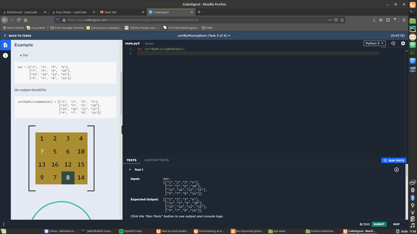417x234 pixels.
Task: Click the SKIP button
Action: [x=396, y=224]
